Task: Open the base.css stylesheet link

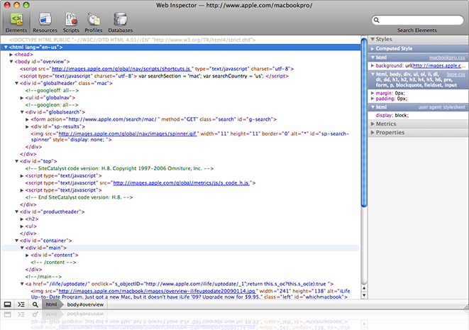Action: pos(454,73)
